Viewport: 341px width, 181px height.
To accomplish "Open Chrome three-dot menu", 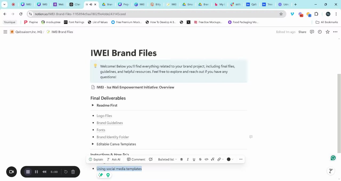I will [336, 14].
